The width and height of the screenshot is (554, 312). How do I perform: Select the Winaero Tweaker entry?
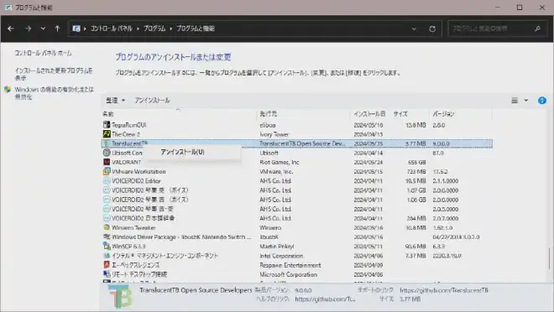click(x=297, y=227)
